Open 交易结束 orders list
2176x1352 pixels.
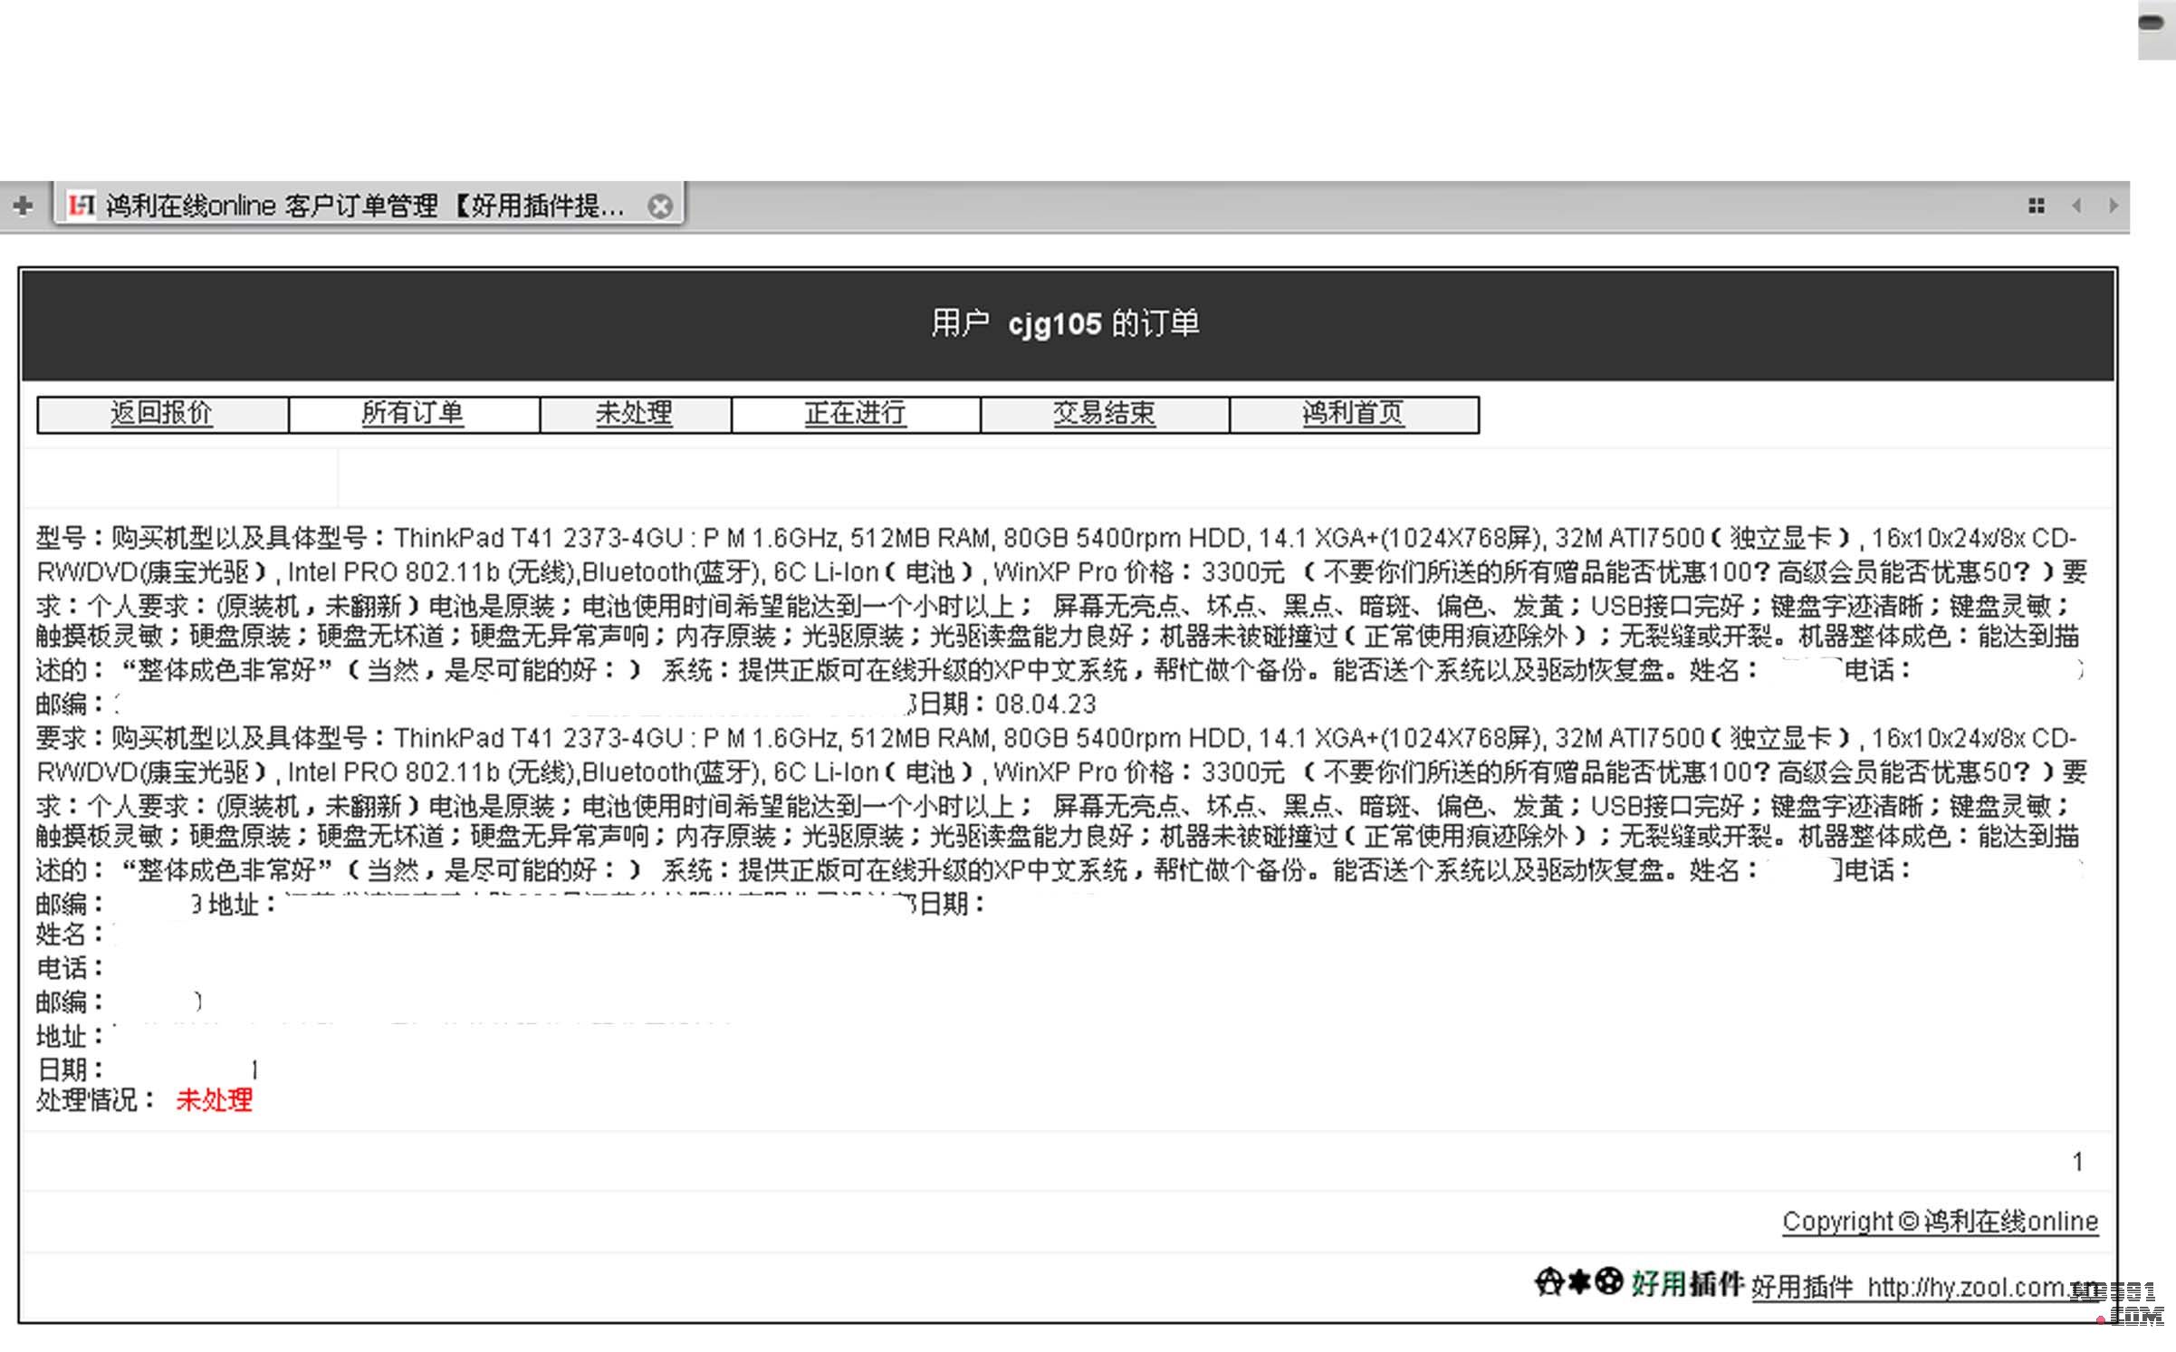click(1104, 414)
